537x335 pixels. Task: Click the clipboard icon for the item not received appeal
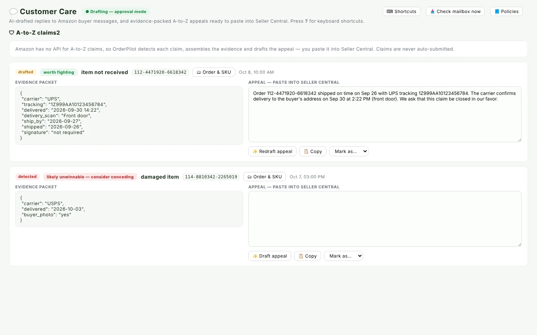click(x=306, y=151)
